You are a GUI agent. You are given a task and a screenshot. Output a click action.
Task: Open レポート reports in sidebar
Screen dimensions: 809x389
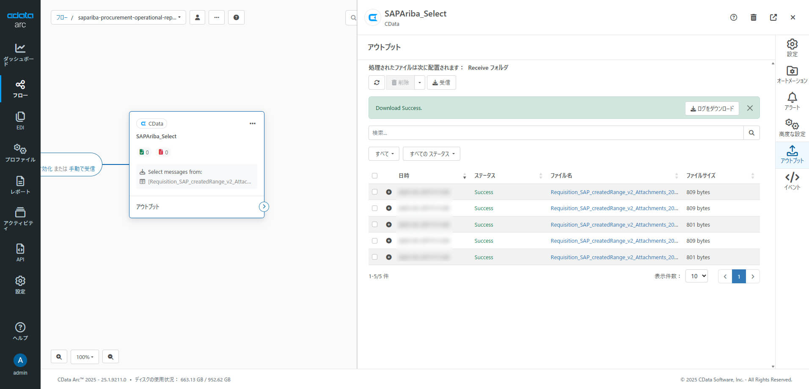point(20,185)
